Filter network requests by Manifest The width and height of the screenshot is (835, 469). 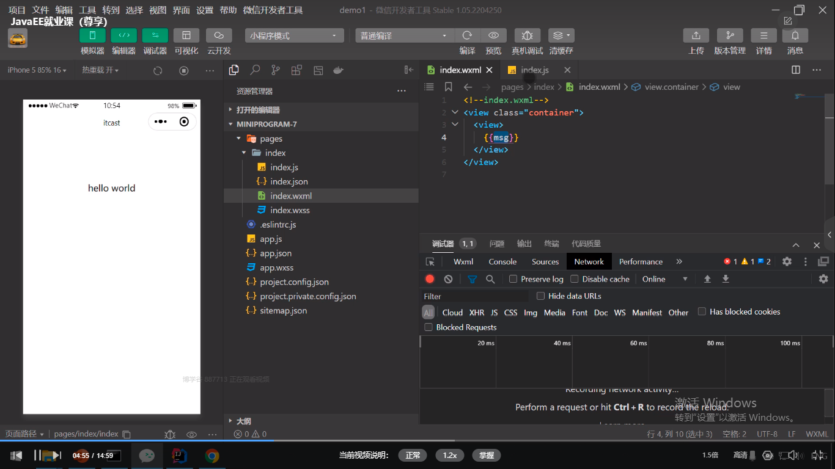[647, 313]
